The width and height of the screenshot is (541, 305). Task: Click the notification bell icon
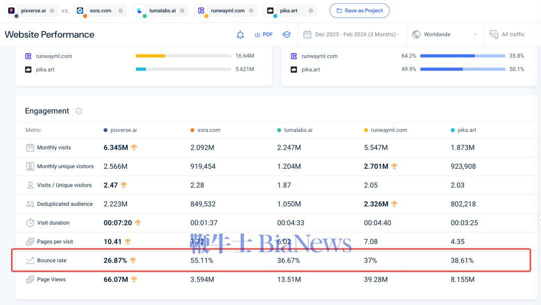tap(240, 35)
